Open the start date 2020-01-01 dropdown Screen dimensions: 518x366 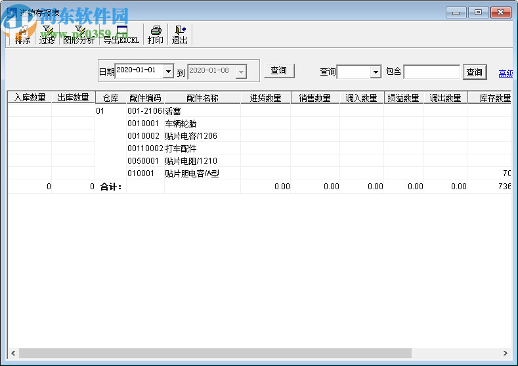point(168,71)
